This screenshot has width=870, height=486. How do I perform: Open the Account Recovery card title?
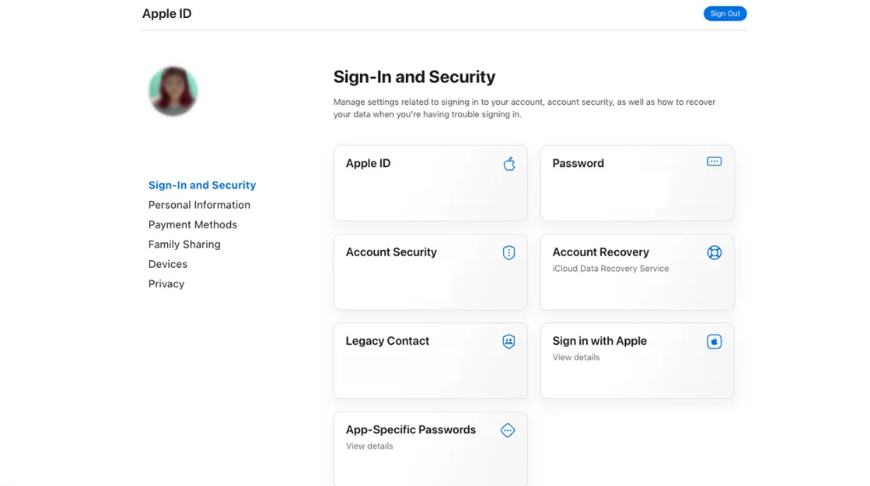coord(600,252)
